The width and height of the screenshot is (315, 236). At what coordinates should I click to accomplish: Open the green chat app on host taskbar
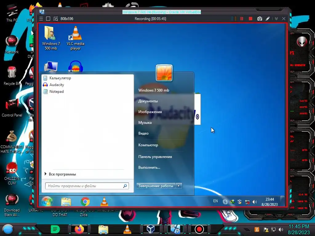click(x=55, y=229)
